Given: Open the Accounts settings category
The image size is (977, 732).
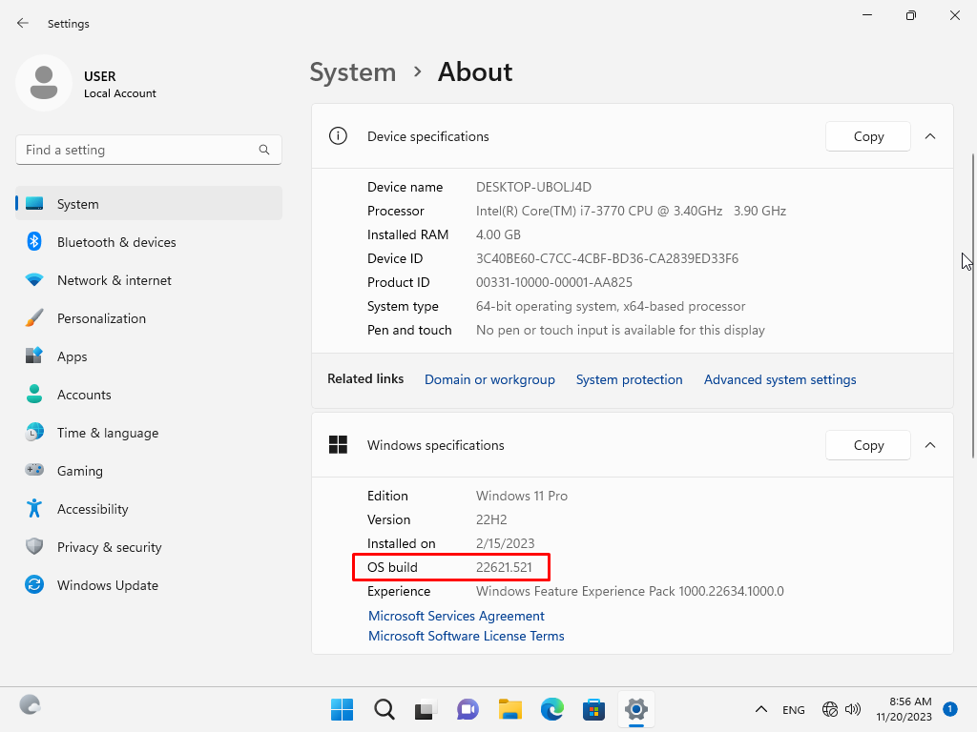Looking at the screenshot, I should [84, 395].
